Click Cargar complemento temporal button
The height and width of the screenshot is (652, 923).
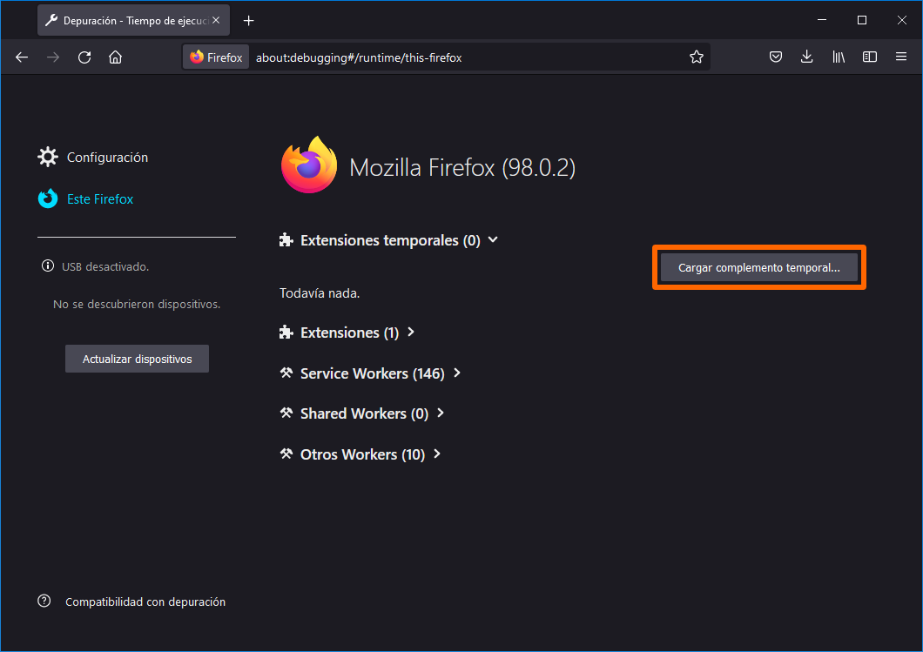(758, 268)
